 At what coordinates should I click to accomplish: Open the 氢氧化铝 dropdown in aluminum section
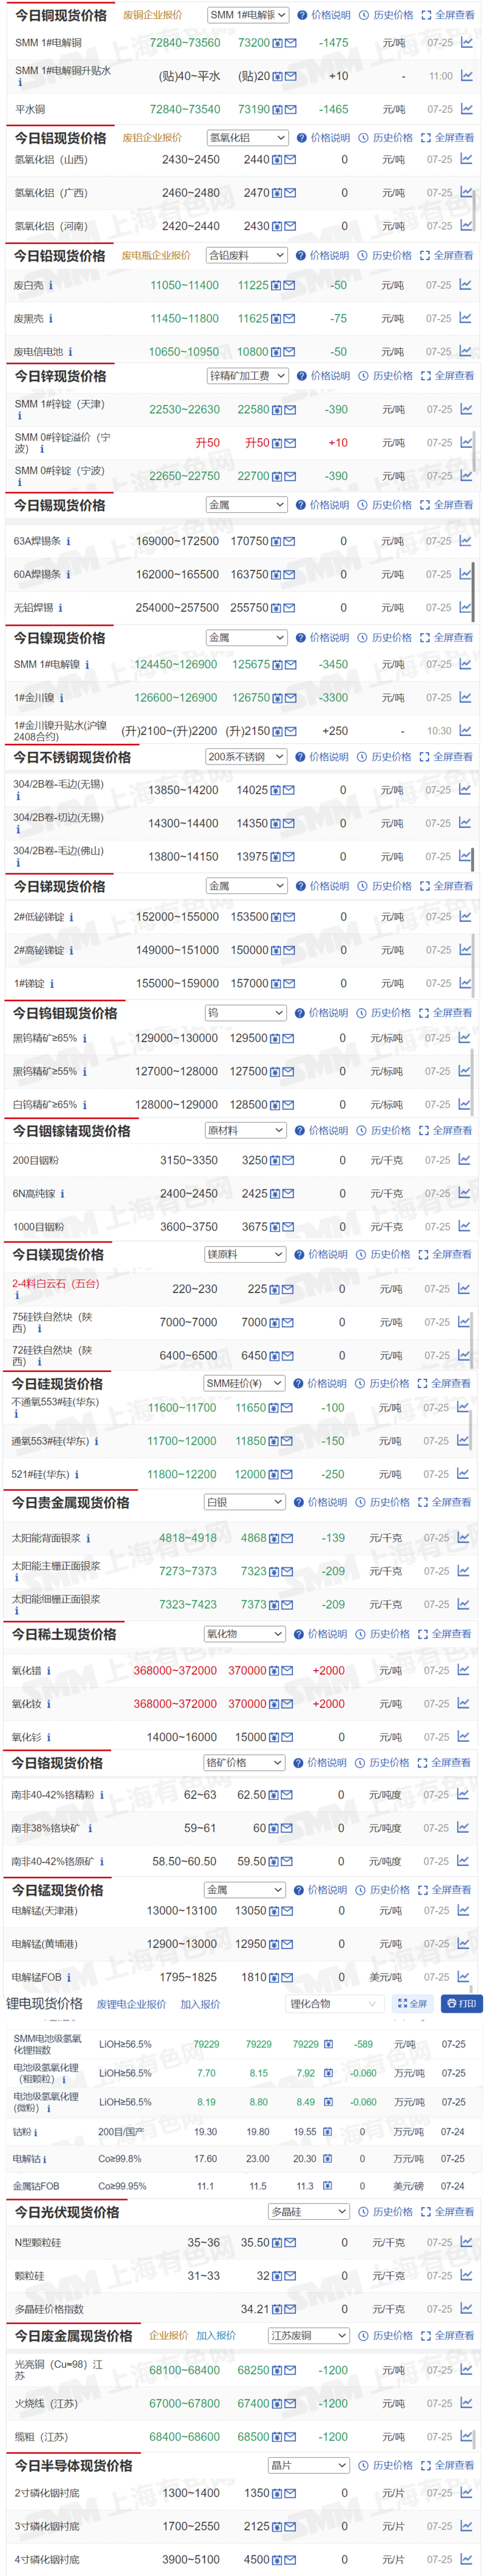(248, 138)
